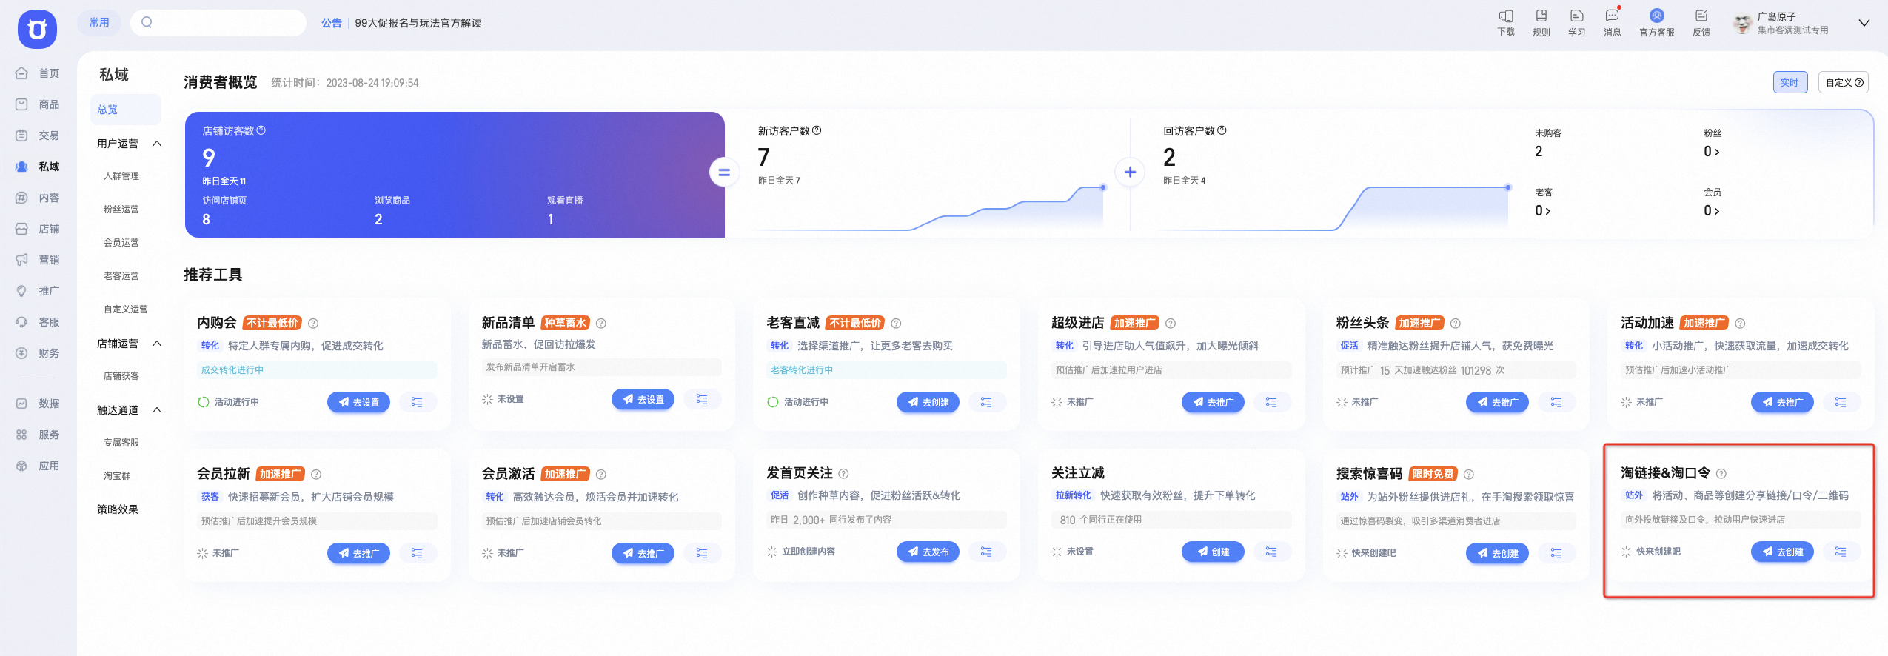Click 去发布 on the 发首页关注 card
Viewport: 1888px width, 656px height.
point(928,552)
